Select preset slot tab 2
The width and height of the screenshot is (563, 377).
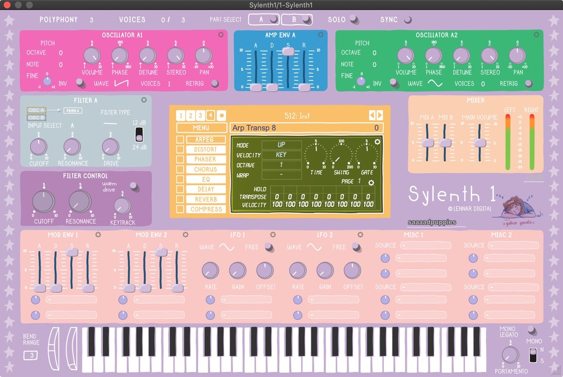click(x=190, y=116)
